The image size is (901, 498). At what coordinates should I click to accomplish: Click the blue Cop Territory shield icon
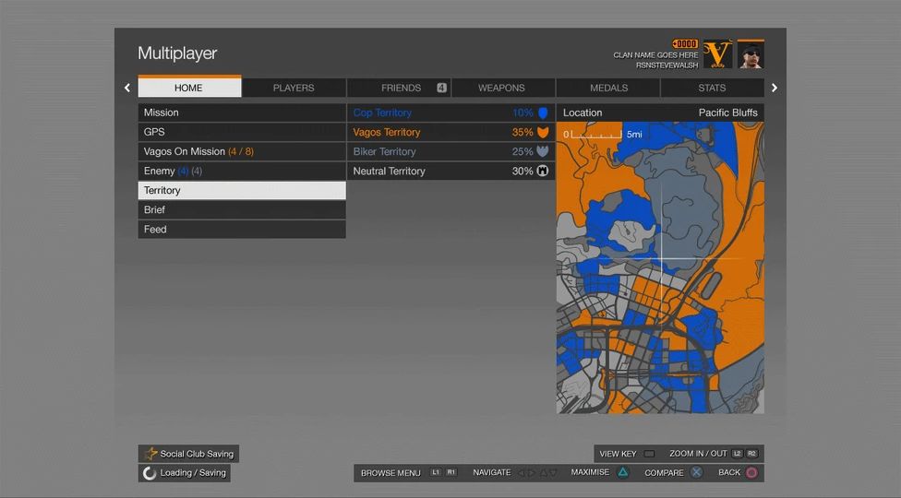pos(543,113)
